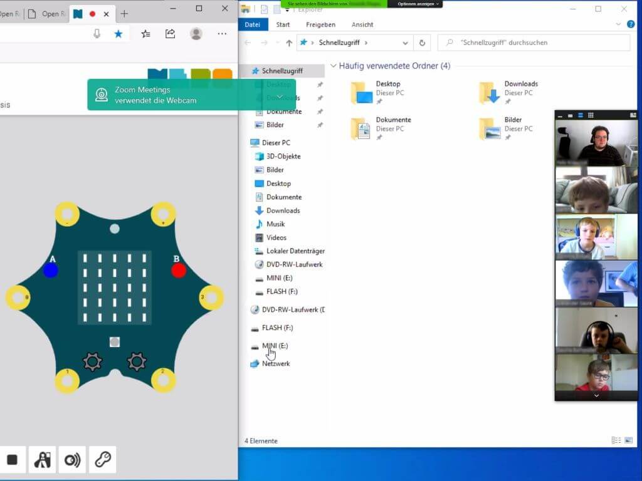Click the right gear motor icon on Calliope
The image size is (642, 481).
point(137,361)
